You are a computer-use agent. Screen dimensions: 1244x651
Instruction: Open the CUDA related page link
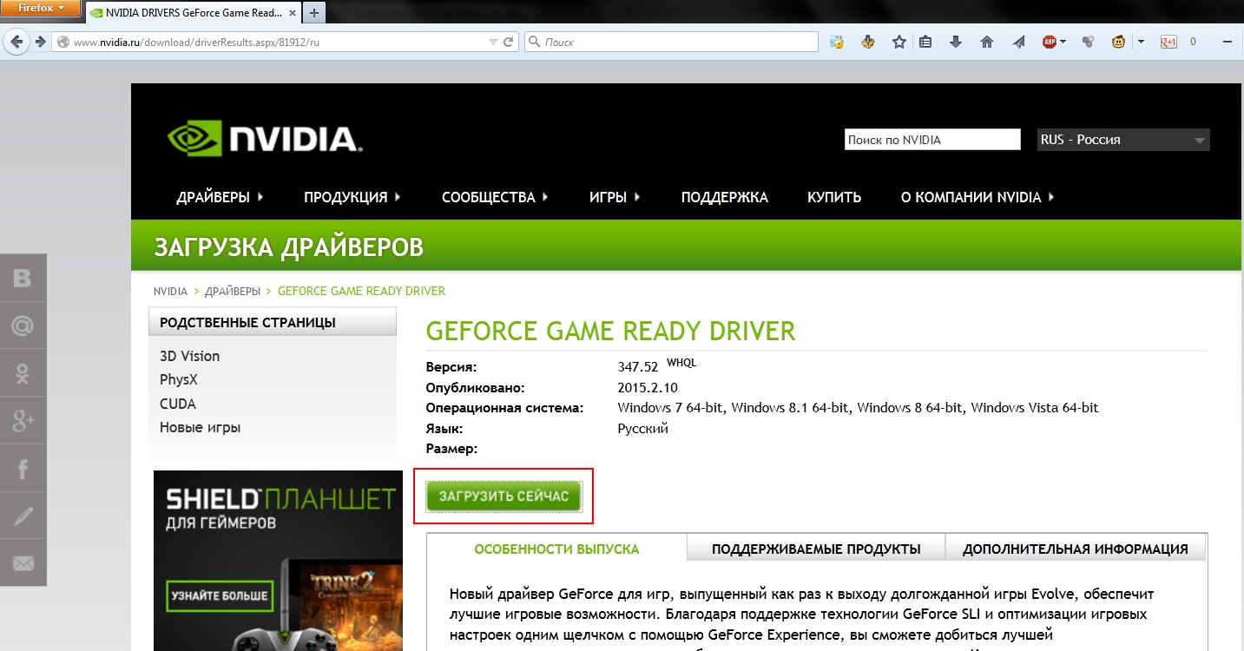point(178,404)
